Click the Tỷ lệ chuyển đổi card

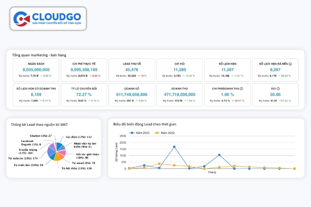coord(84,95)
